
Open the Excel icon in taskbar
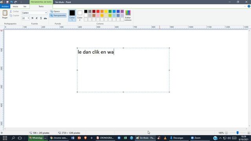pyautogui.click(x=125, y=138)
